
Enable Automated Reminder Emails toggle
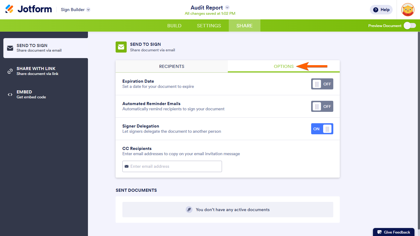coord(322,106)
